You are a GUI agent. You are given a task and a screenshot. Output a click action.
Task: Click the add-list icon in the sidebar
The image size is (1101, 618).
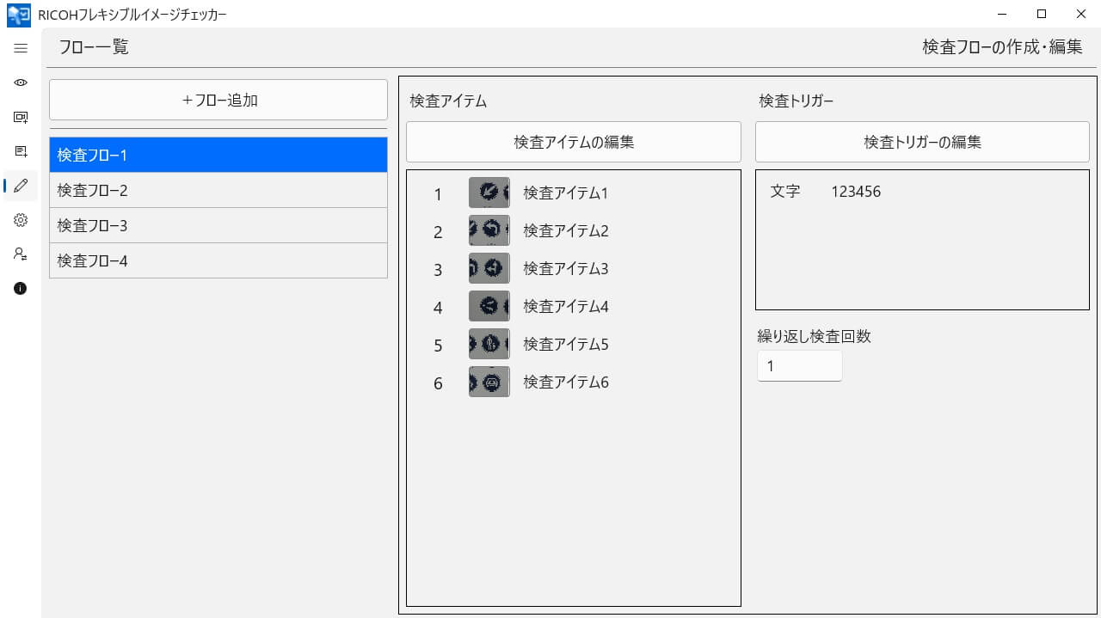click(21, 151)
